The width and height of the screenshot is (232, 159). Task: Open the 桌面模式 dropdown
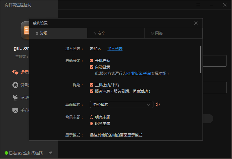click(x=121, y=104)
